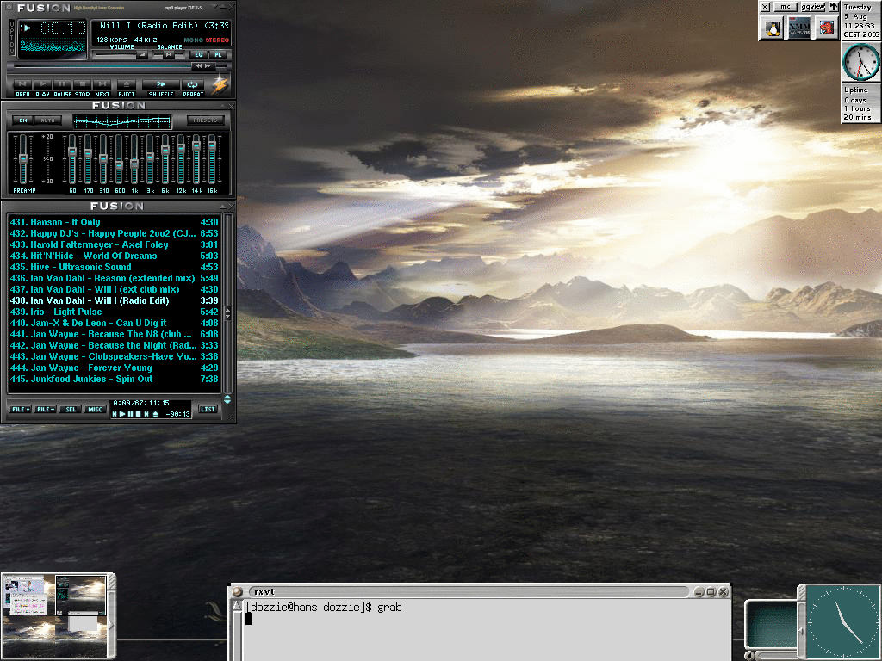Toggle REPEAT mode
This screenshot has width=882, height=661.
pos(192,85)
